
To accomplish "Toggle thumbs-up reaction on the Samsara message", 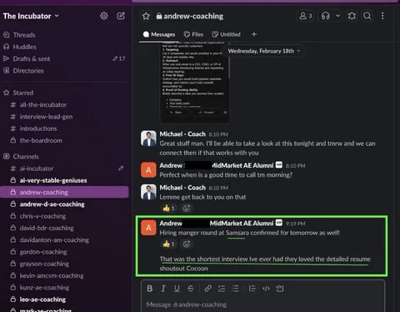I will 168,244.
